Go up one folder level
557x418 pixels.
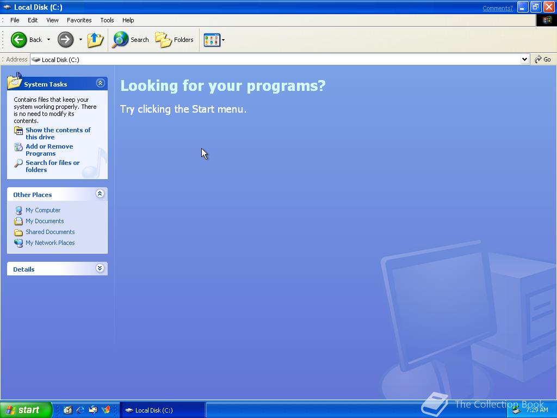pos(95,39)
